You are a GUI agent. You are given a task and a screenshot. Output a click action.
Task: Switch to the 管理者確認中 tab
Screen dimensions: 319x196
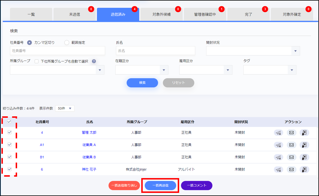point(205,15)
